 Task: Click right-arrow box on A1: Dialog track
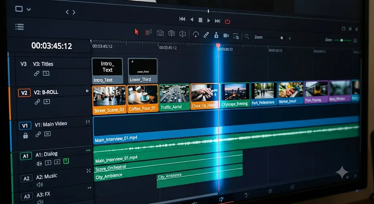tap(57, 162)
